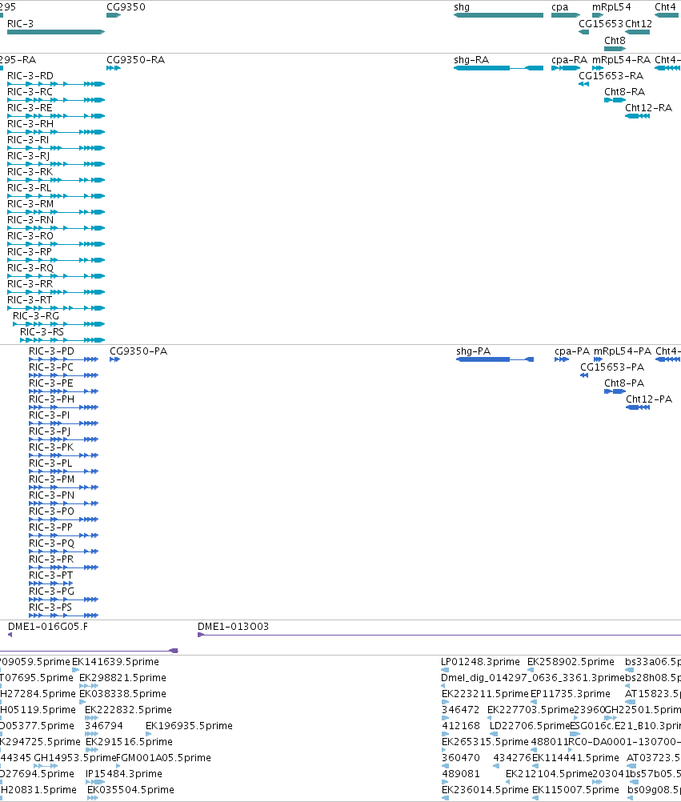Screen dimensions: 681x802
Task: Select transcript RIC-3-RS
Action: (x=62, y=340)
